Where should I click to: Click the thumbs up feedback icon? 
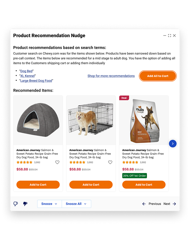pos(16,204)
